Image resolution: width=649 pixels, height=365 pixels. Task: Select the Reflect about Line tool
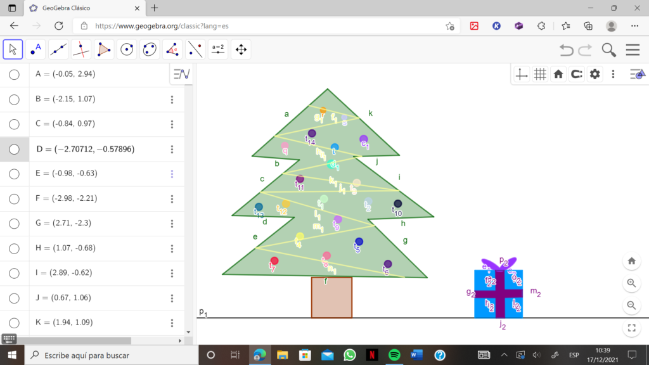click(x=195, y=49)
